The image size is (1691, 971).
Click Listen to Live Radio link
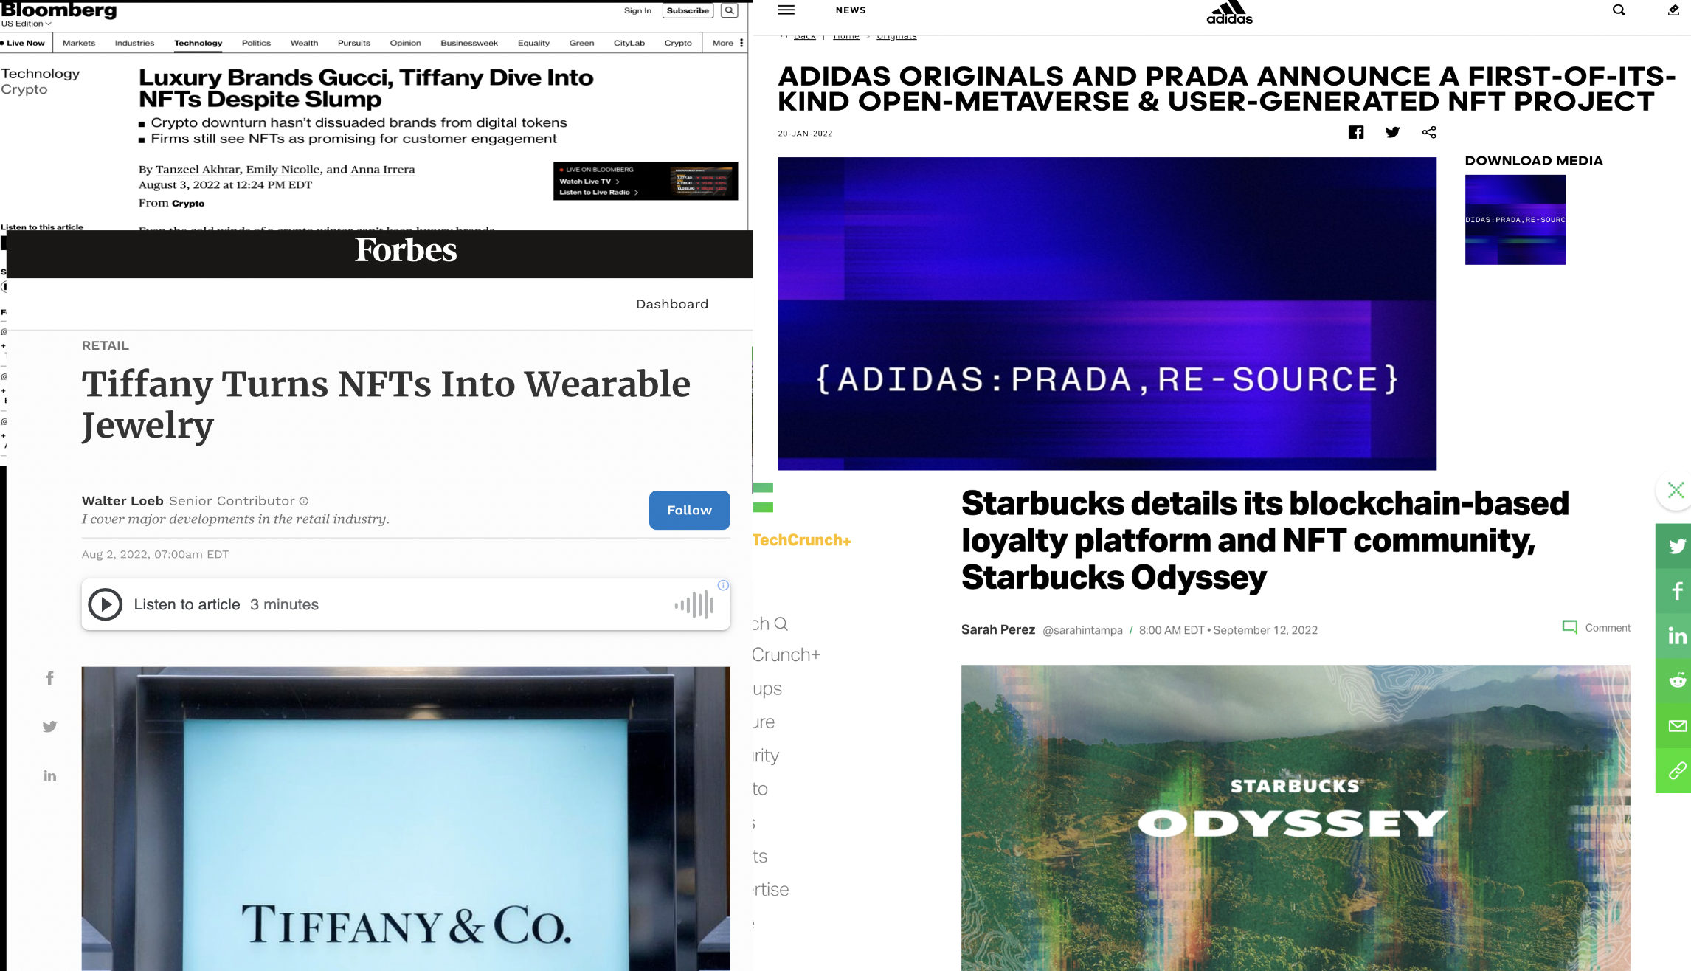pyautogui.click(x=598, y=193)
